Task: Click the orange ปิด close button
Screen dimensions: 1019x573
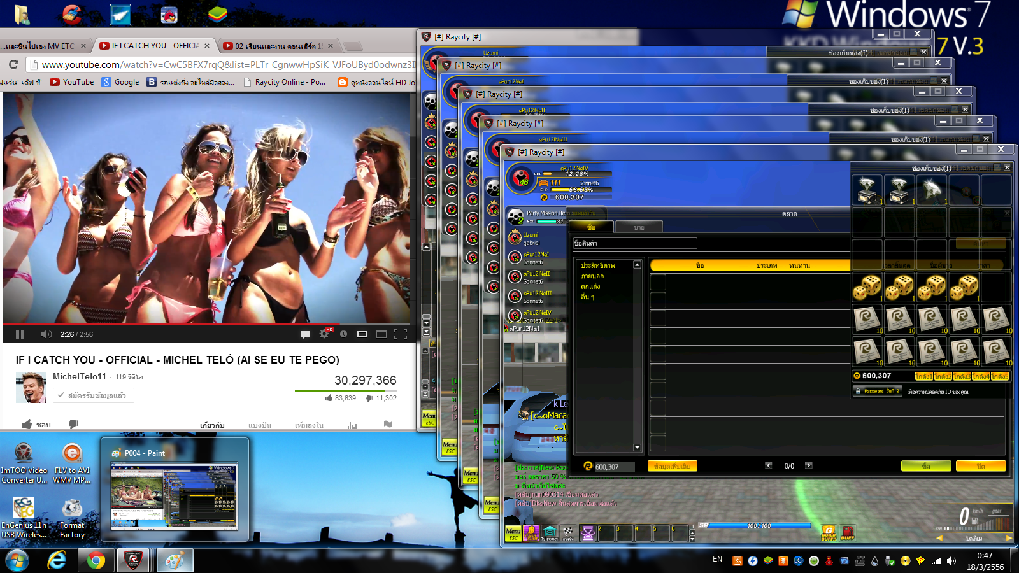Action: coord(981,466)
